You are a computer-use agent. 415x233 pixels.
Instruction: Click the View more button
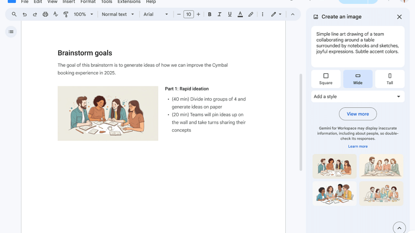point(358,114)
